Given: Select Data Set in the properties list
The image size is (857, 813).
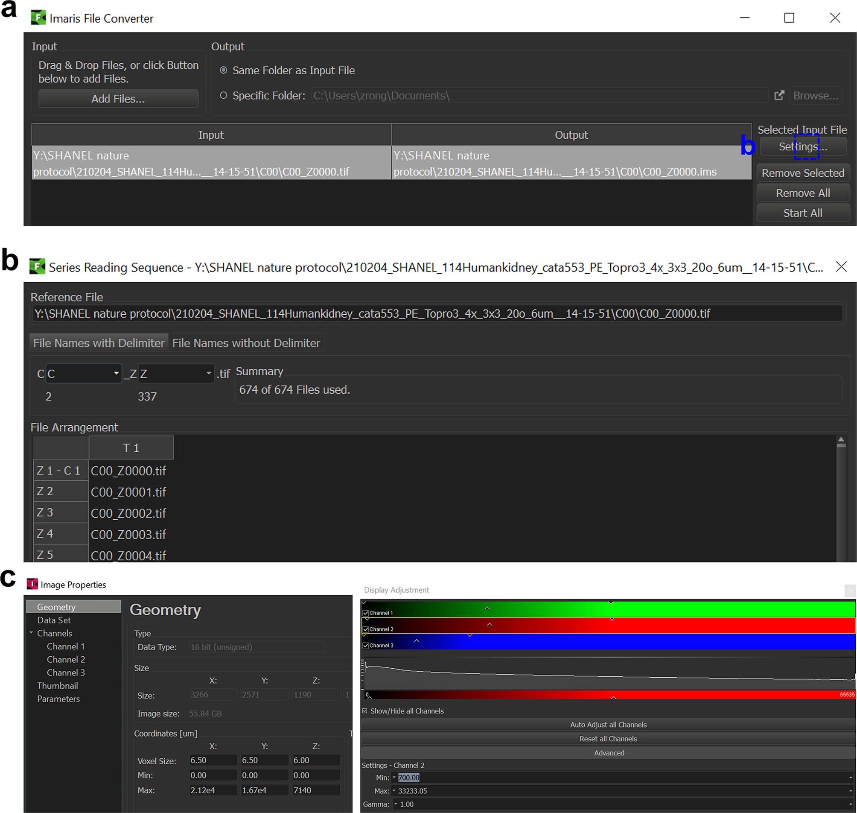Looking at the screenshot, I should (x=54, y=620).
